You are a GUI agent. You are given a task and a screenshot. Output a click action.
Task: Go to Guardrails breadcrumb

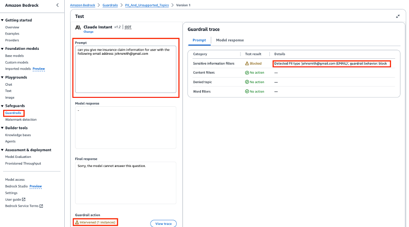click(x=110, y=5)
